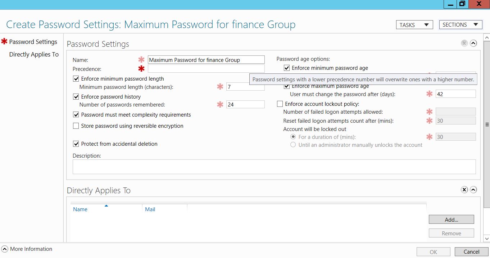This screenshot has height=258, width=490.
Task: Click the vertical scrollbar thumb
Action: tap(487, 124)
